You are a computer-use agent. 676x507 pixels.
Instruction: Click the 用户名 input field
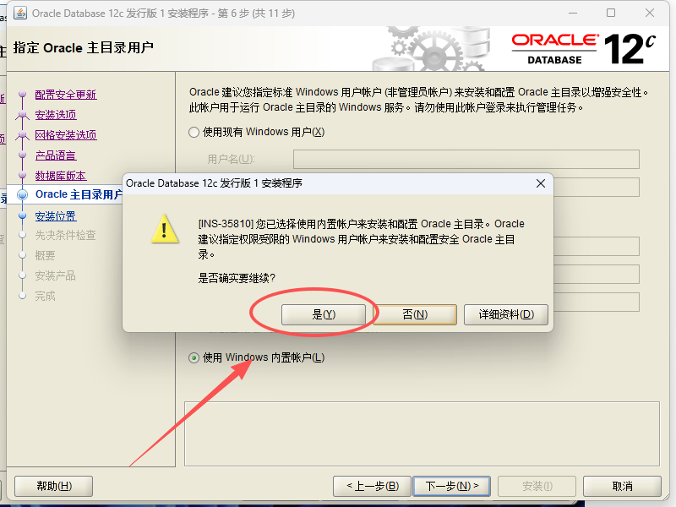click(x=466, y=159)
